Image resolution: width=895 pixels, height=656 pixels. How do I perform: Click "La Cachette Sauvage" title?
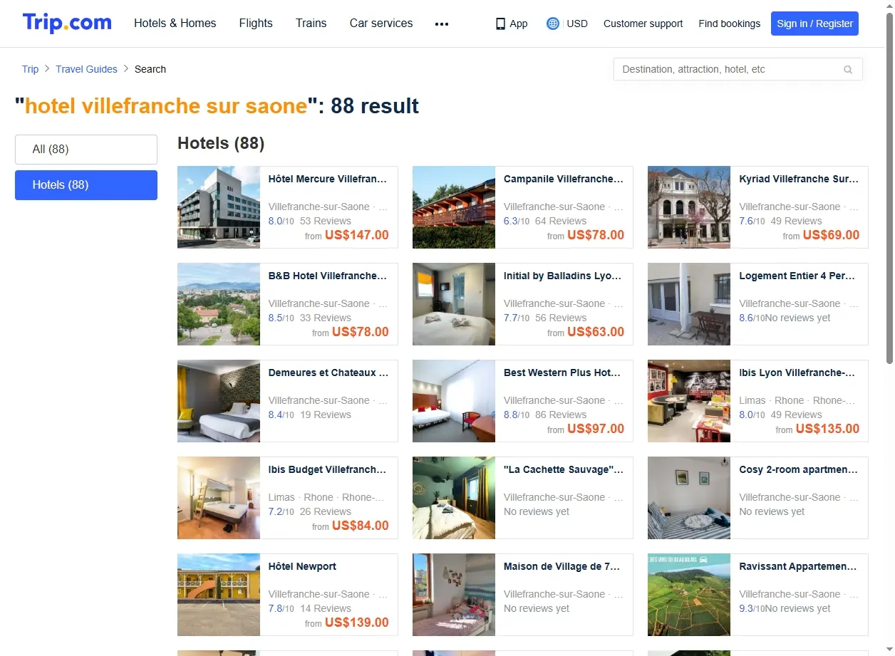pyautogui.click(x=564, y=469)
